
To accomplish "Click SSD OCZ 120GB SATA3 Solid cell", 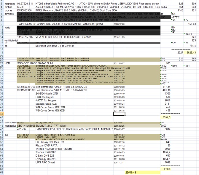I will [35, 63].
